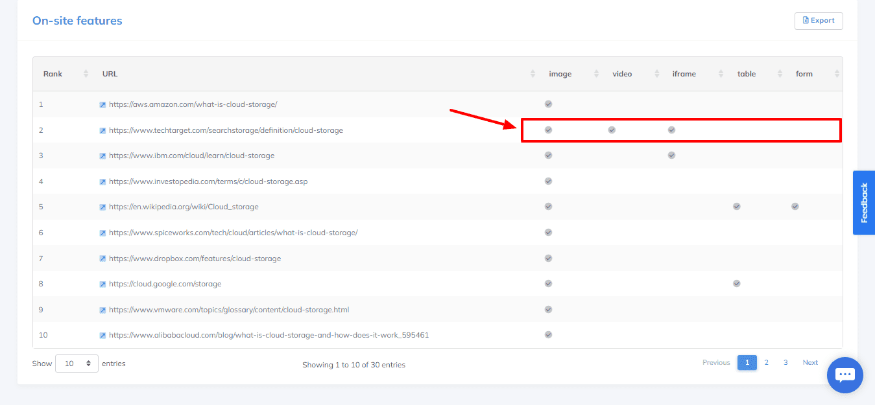Viewport: 875px width, 405px height.
Task: Open external link icon for ibm.com row
Action: click(102, 156)
